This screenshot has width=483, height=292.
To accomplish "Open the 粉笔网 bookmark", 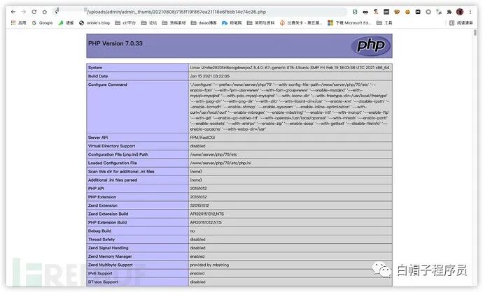I will pos(232,23).
